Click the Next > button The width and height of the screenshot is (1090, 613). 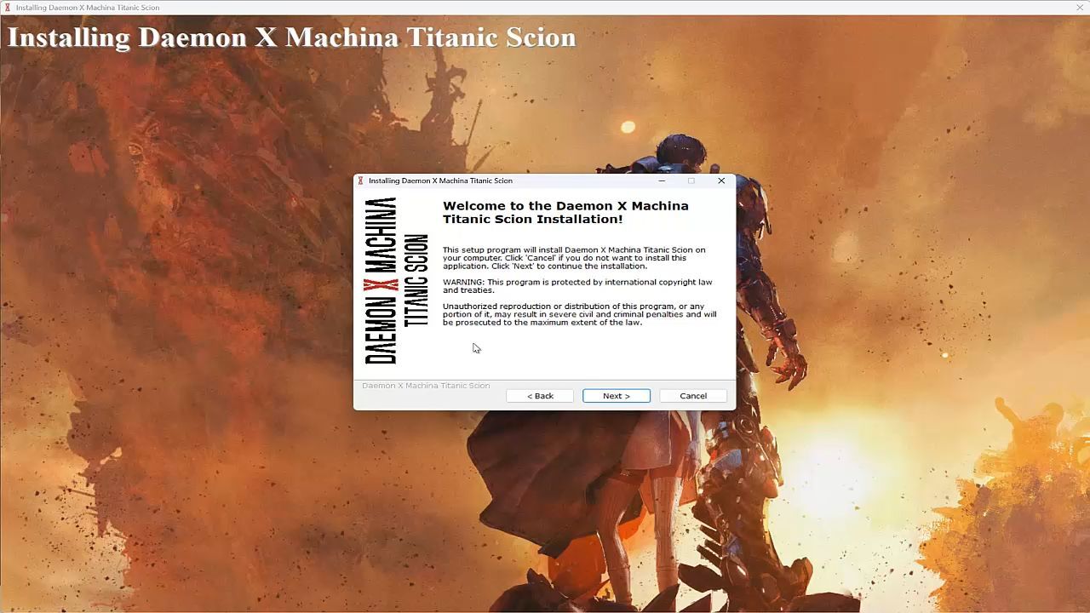click(617, 396)
